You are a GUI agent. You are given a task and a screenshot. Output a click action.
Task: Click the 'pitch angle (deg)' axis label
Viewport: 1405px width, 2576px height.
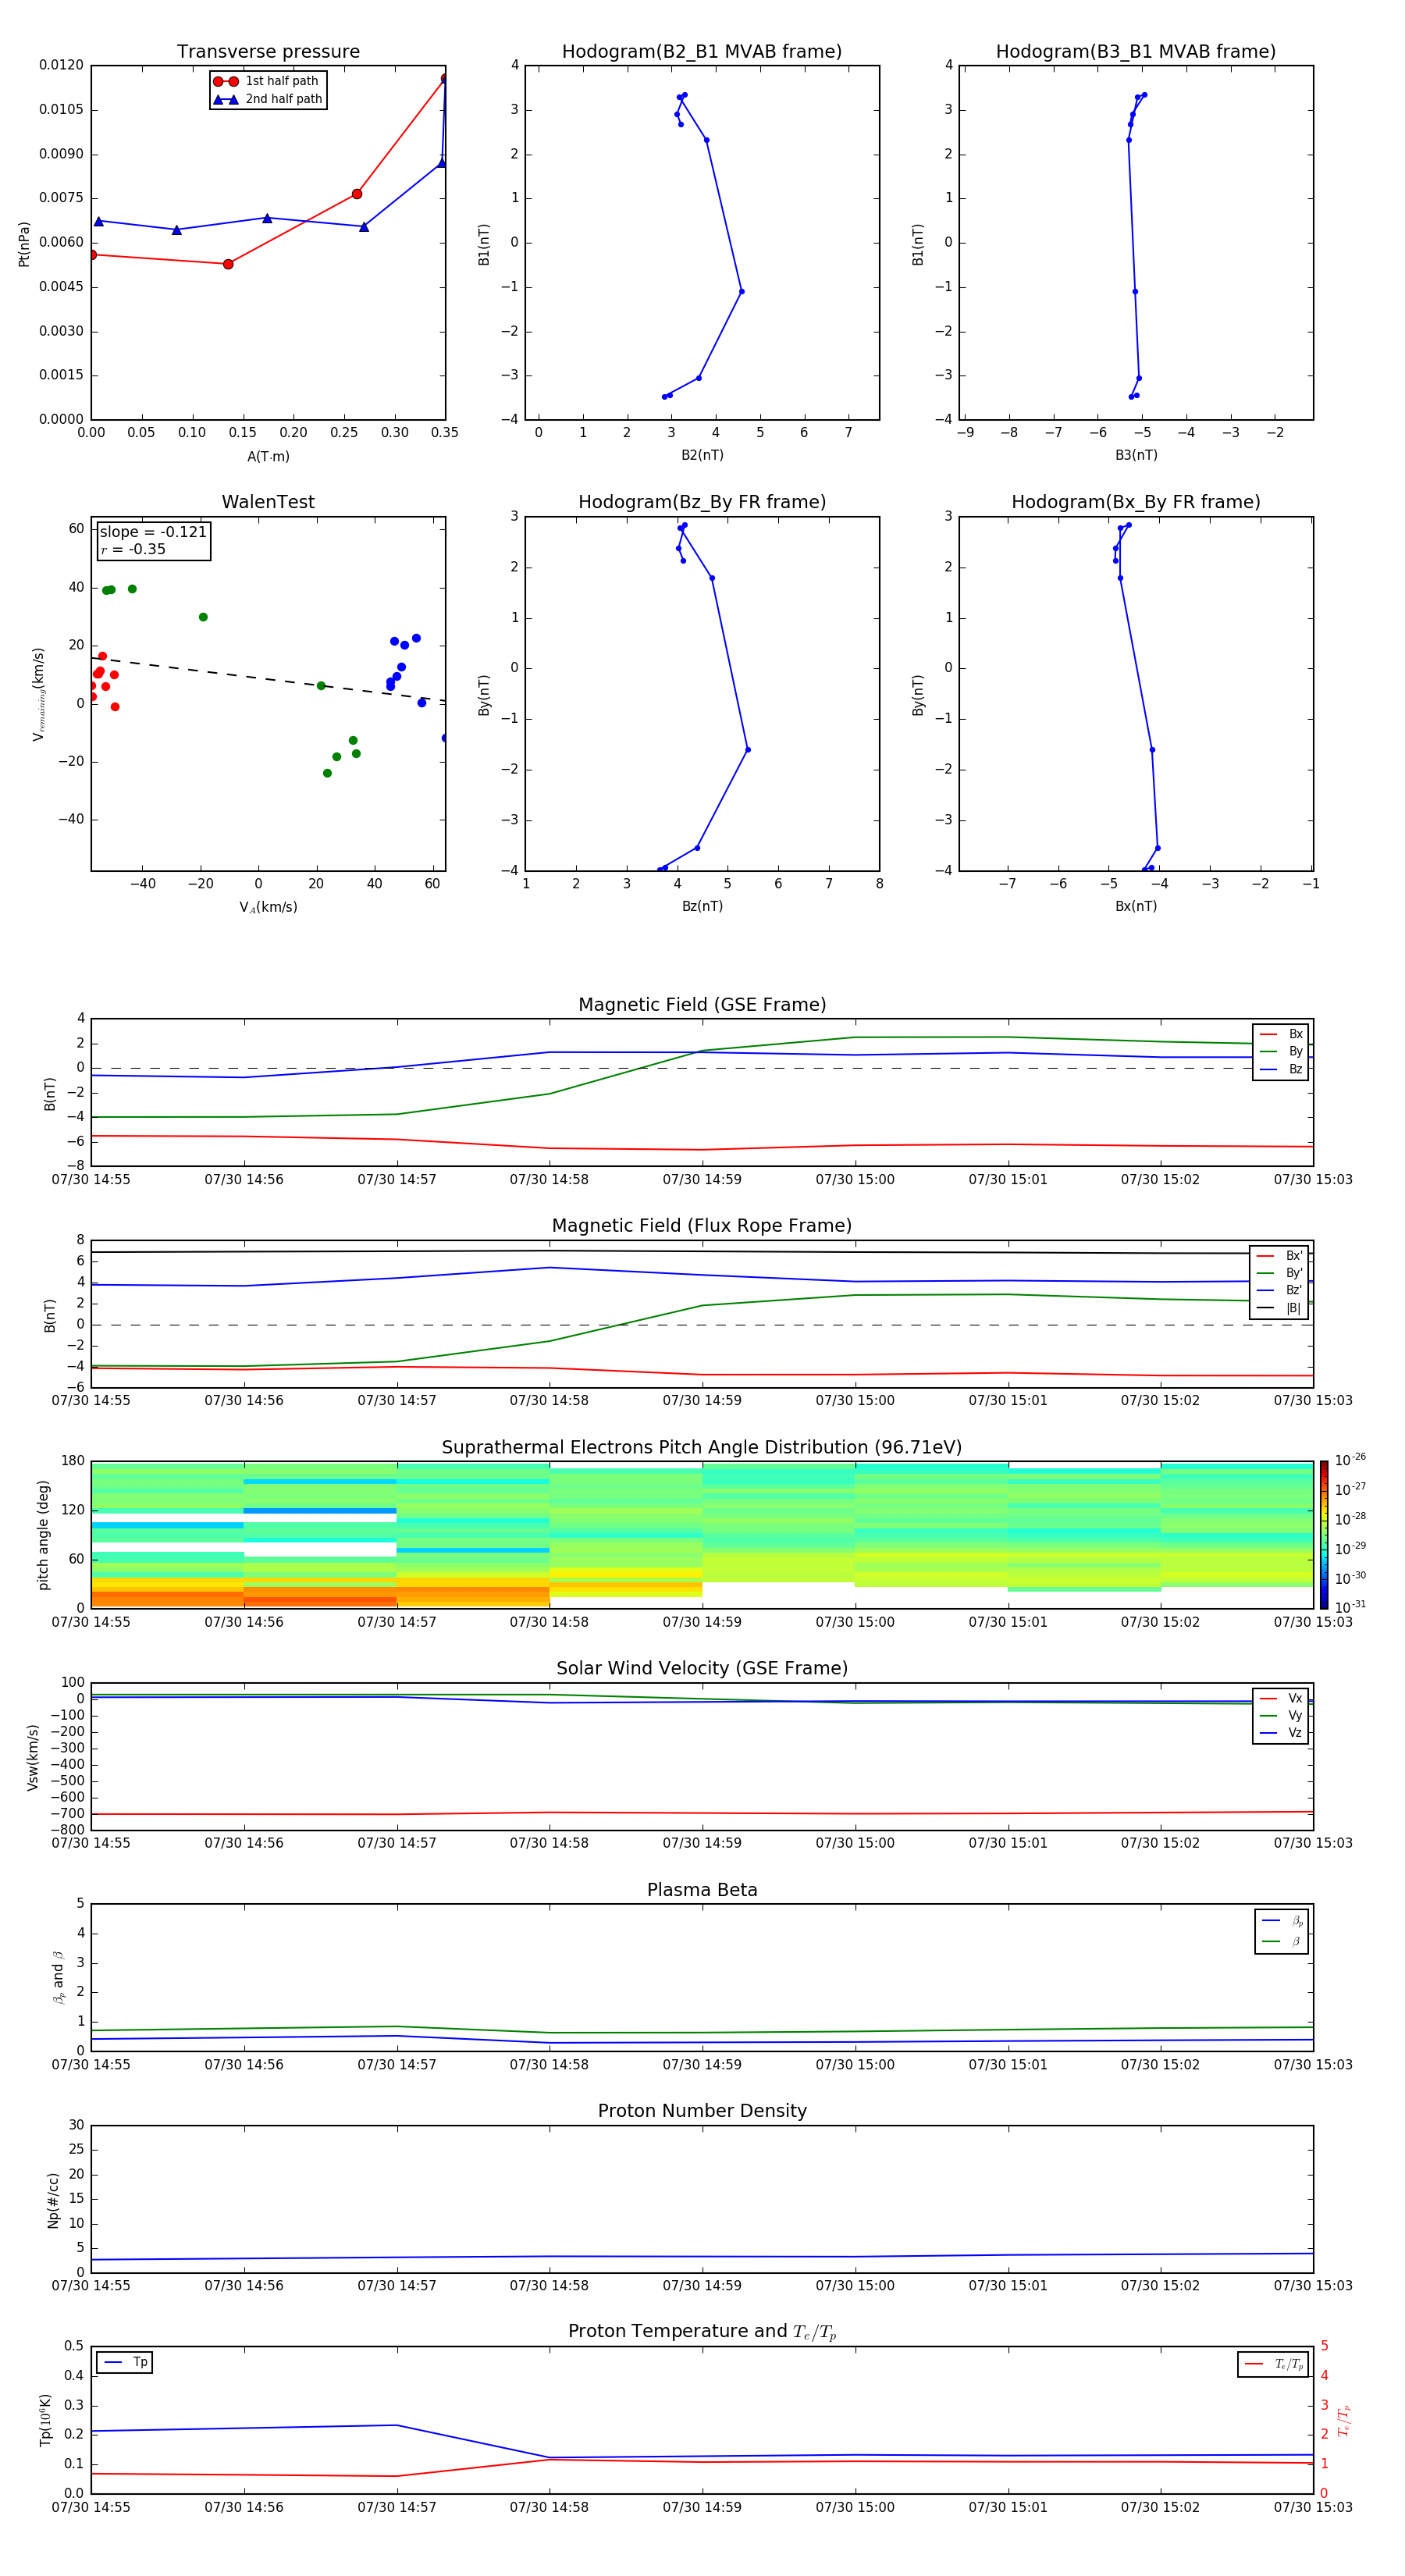43,1535
